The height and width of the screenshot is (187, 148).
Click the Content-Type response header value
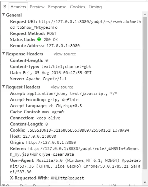[66, 67]
